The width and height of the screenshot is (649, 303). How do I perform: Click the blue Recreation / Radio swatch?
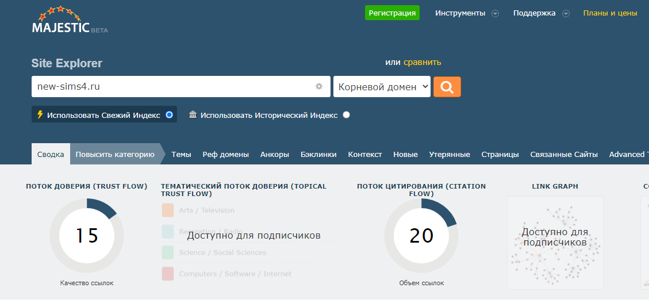(168, 231)
